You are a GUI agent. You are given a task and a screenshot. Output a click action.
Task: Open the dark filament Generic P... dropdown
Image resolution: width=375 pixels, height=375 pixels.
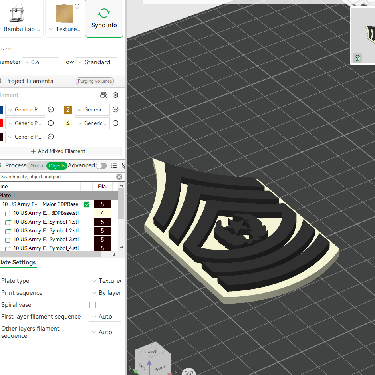click(x=25, y=137)
